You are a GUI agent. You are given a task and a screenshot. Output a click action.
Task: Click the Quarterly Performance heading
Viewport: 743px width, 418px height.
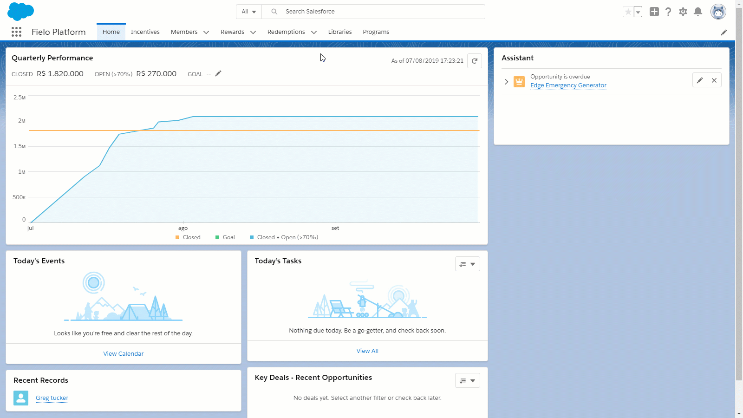pyautogui.click(x=52, y=58)
